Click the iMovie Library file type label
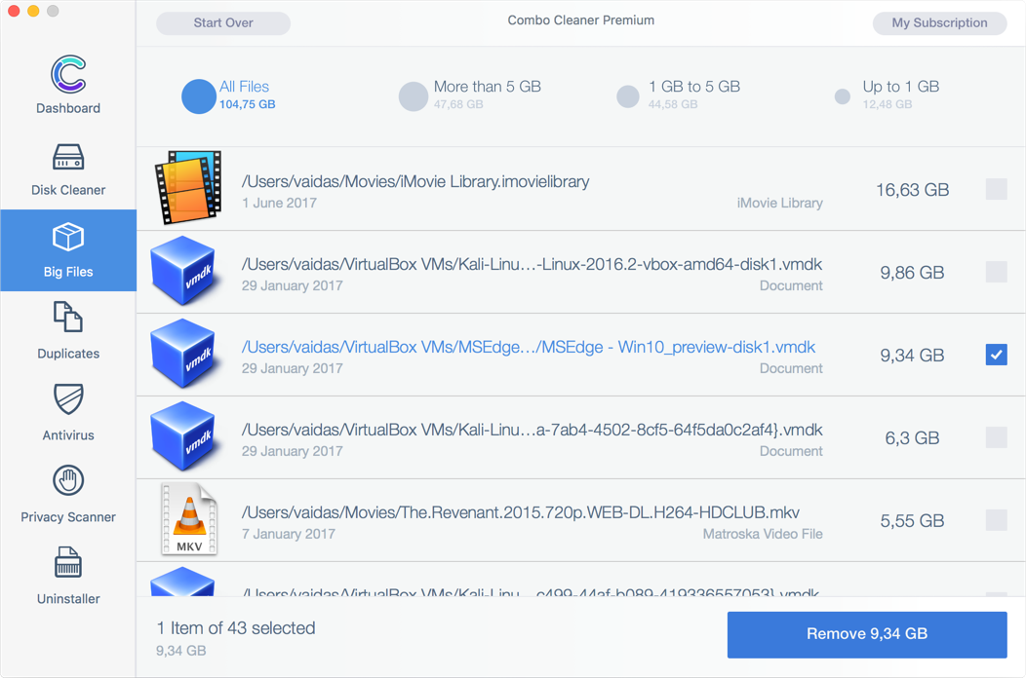1026x678 pixels. [780, 204]
